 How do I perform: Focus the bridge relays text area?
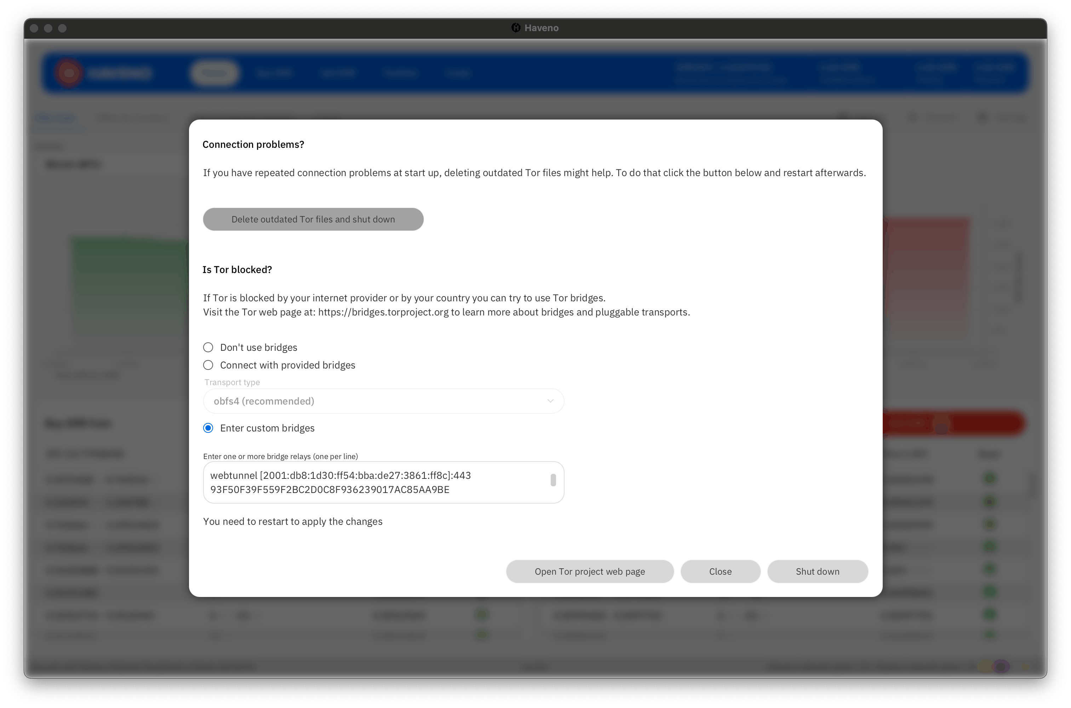(x=383, y=482)
